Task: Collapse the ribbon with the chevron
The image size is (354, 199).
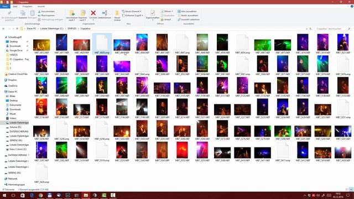Action: coord(348,6)
